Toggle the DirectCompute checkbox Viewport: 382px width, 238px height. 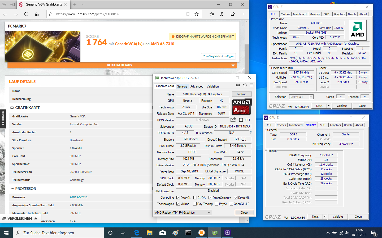(210, 198)
